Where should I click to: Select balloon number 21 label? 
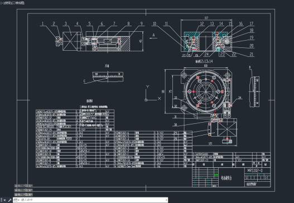pyautogui.click(x=252, y=54)
